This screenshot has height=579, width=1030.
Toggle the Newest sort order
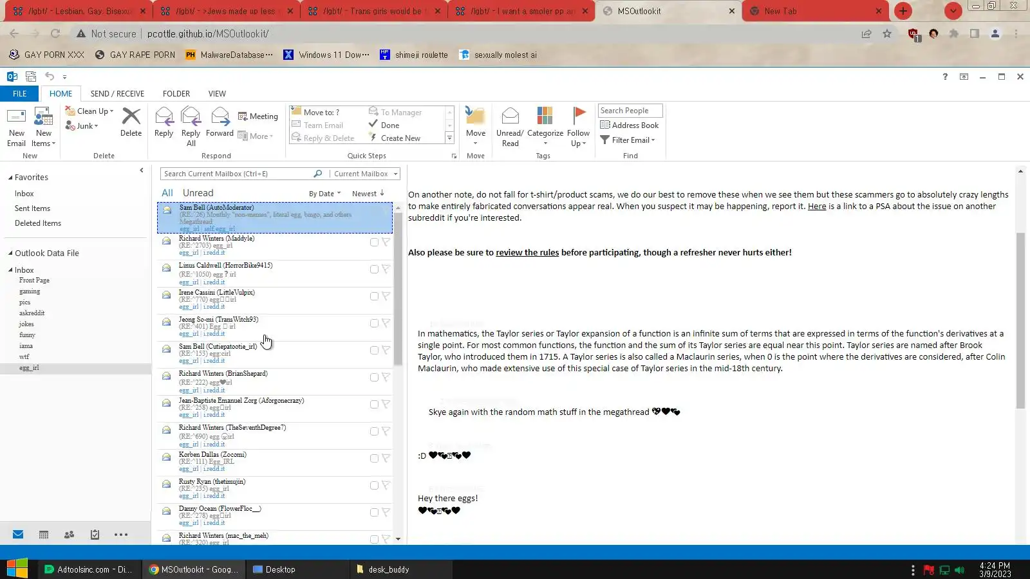pos(368,194)
